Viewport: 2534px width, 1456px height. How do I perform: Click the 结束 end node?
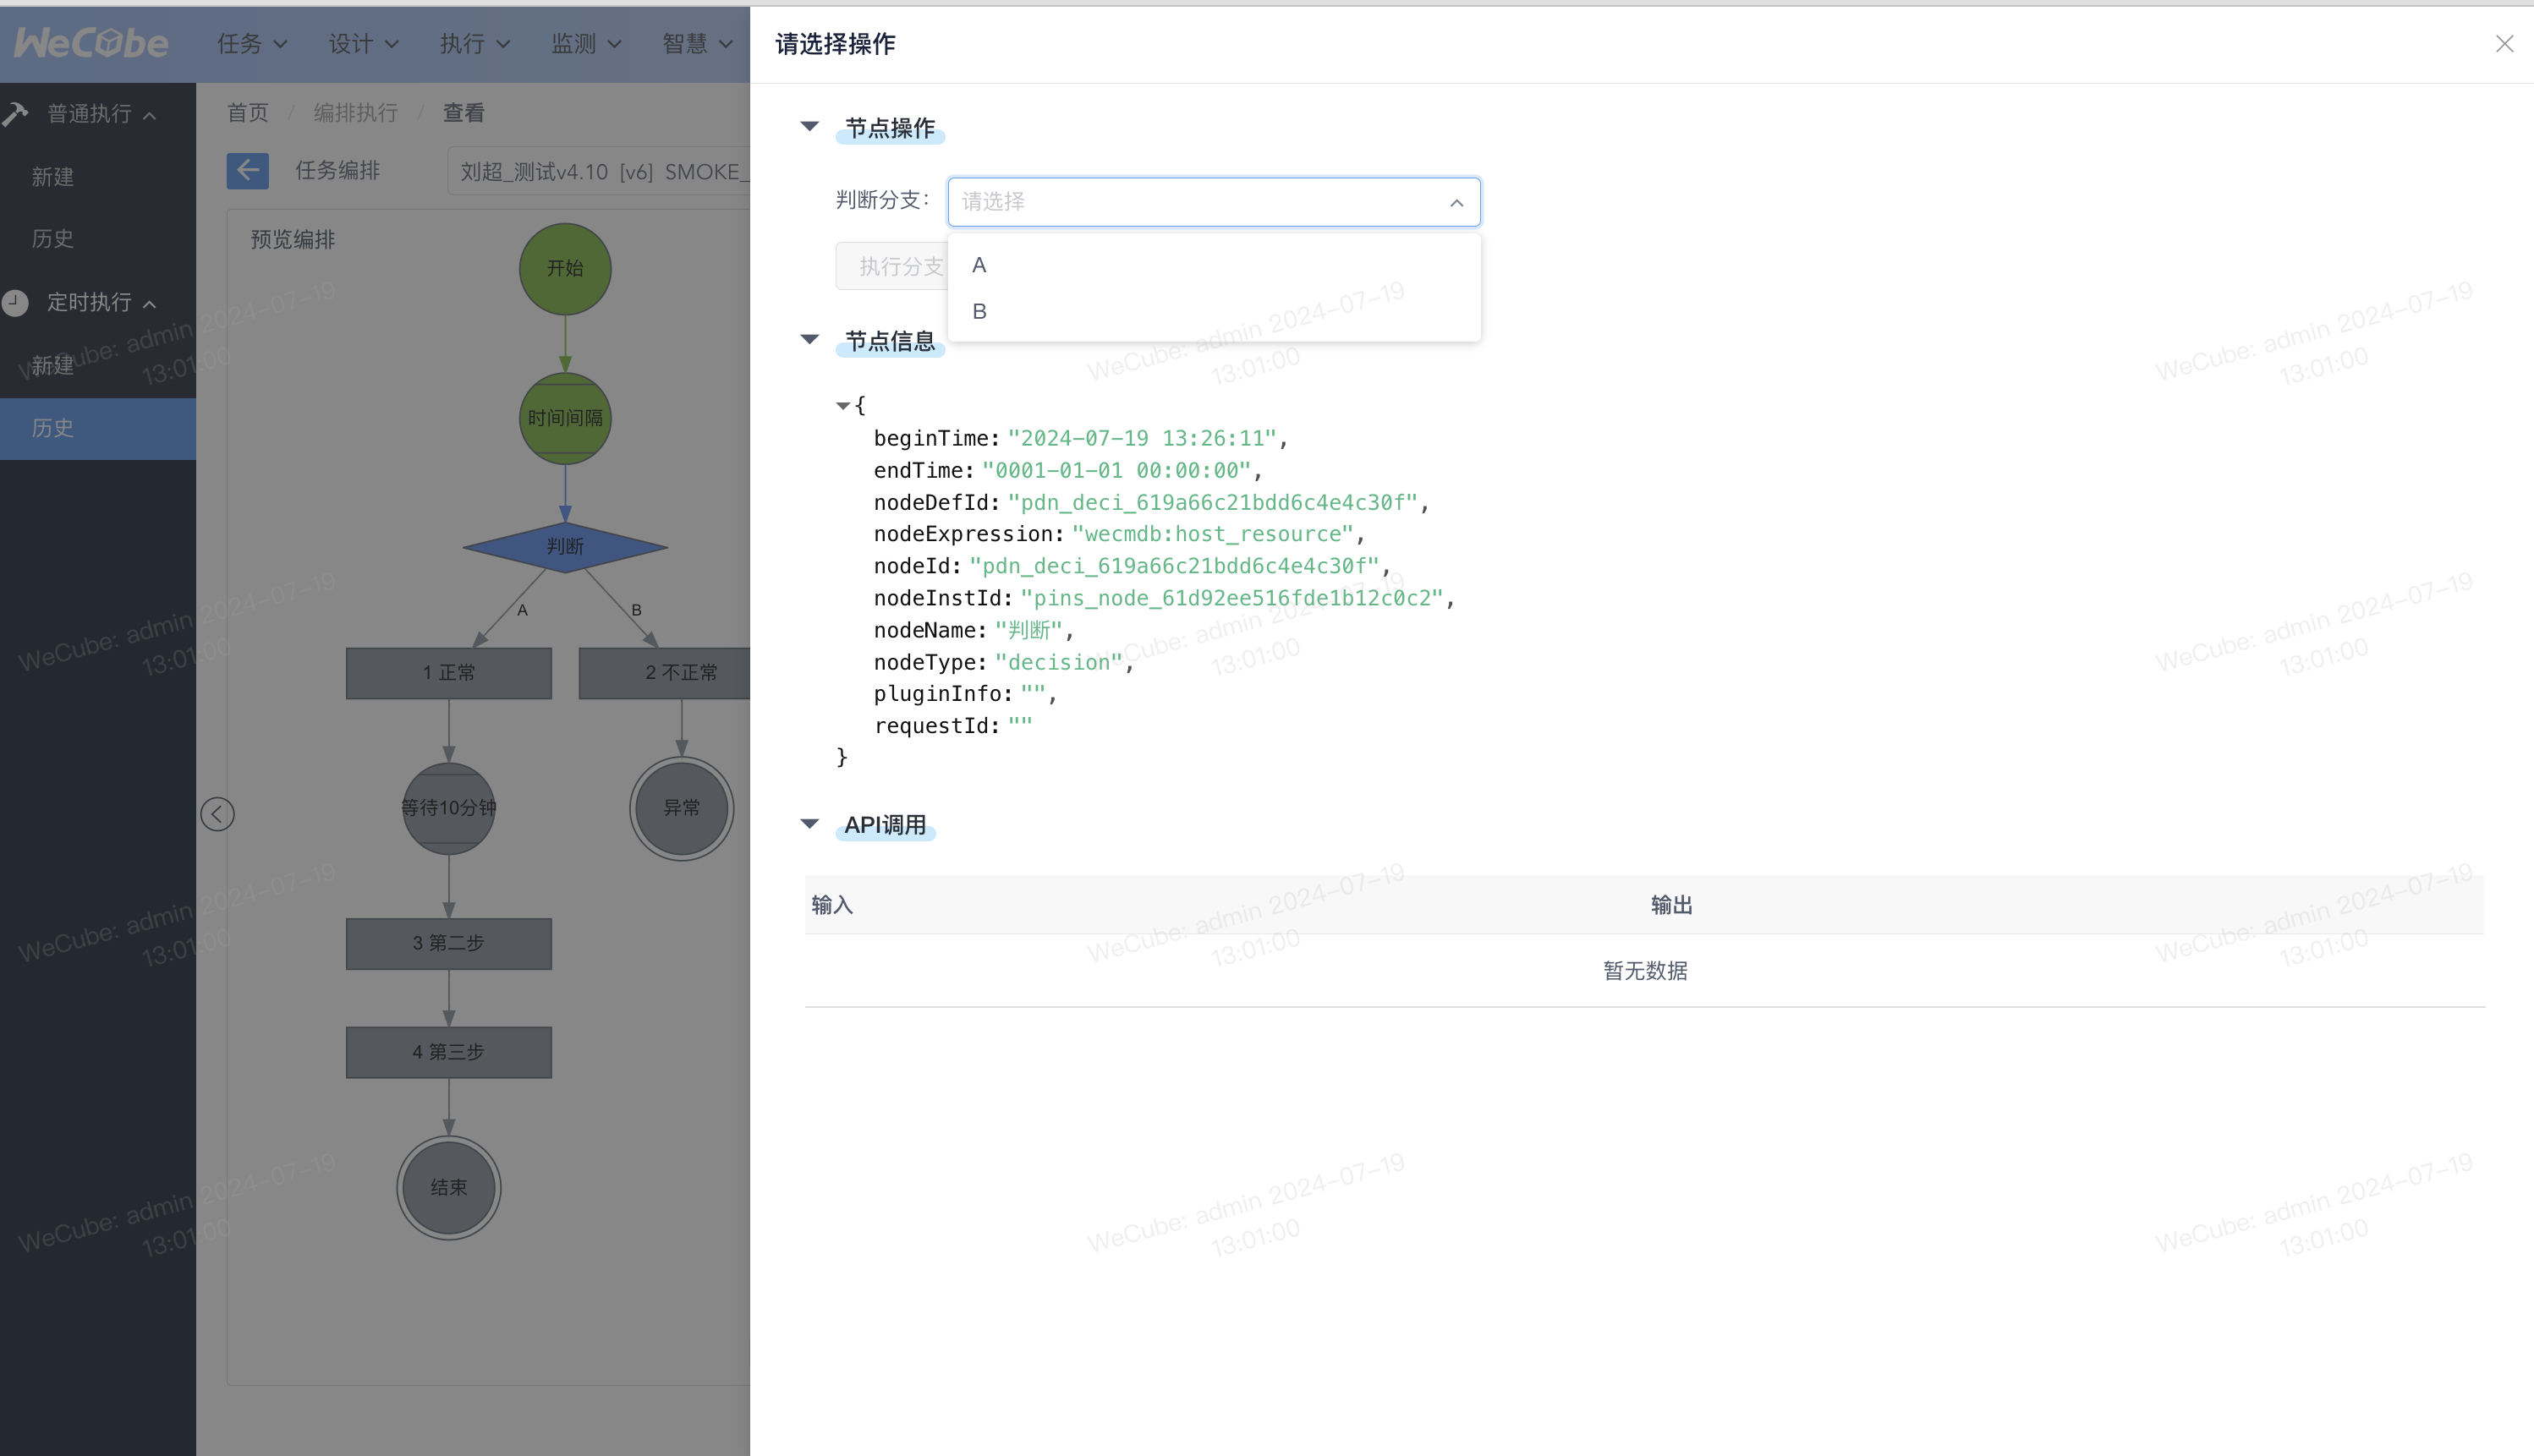(x=448, y=1187)
